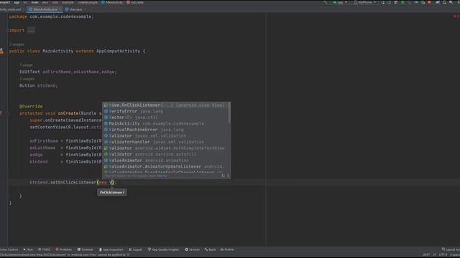Click the MainActivity breadcrumb in navigation bar
This screenshot has height=258, width=460.
tap(112, 2)
